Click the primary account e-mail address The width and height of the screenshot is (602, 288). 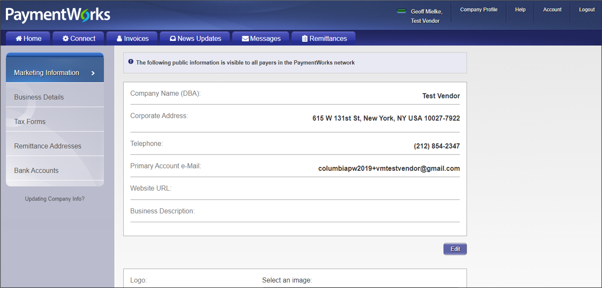coord(389,168)
